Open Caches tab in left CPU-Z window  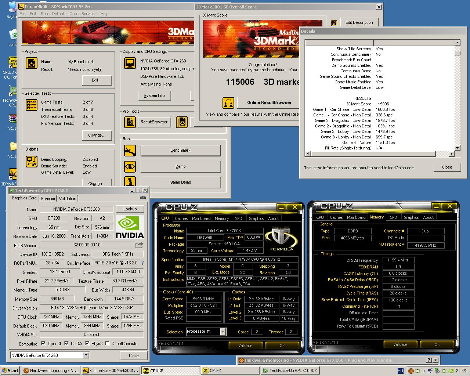pyautogui.click(x=181, y=218)
